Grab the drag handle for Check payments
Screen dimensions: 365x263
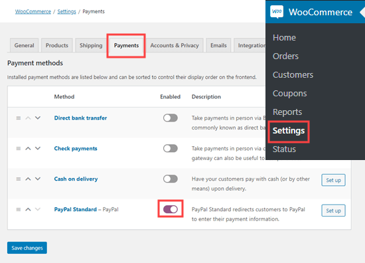(19, 148)
